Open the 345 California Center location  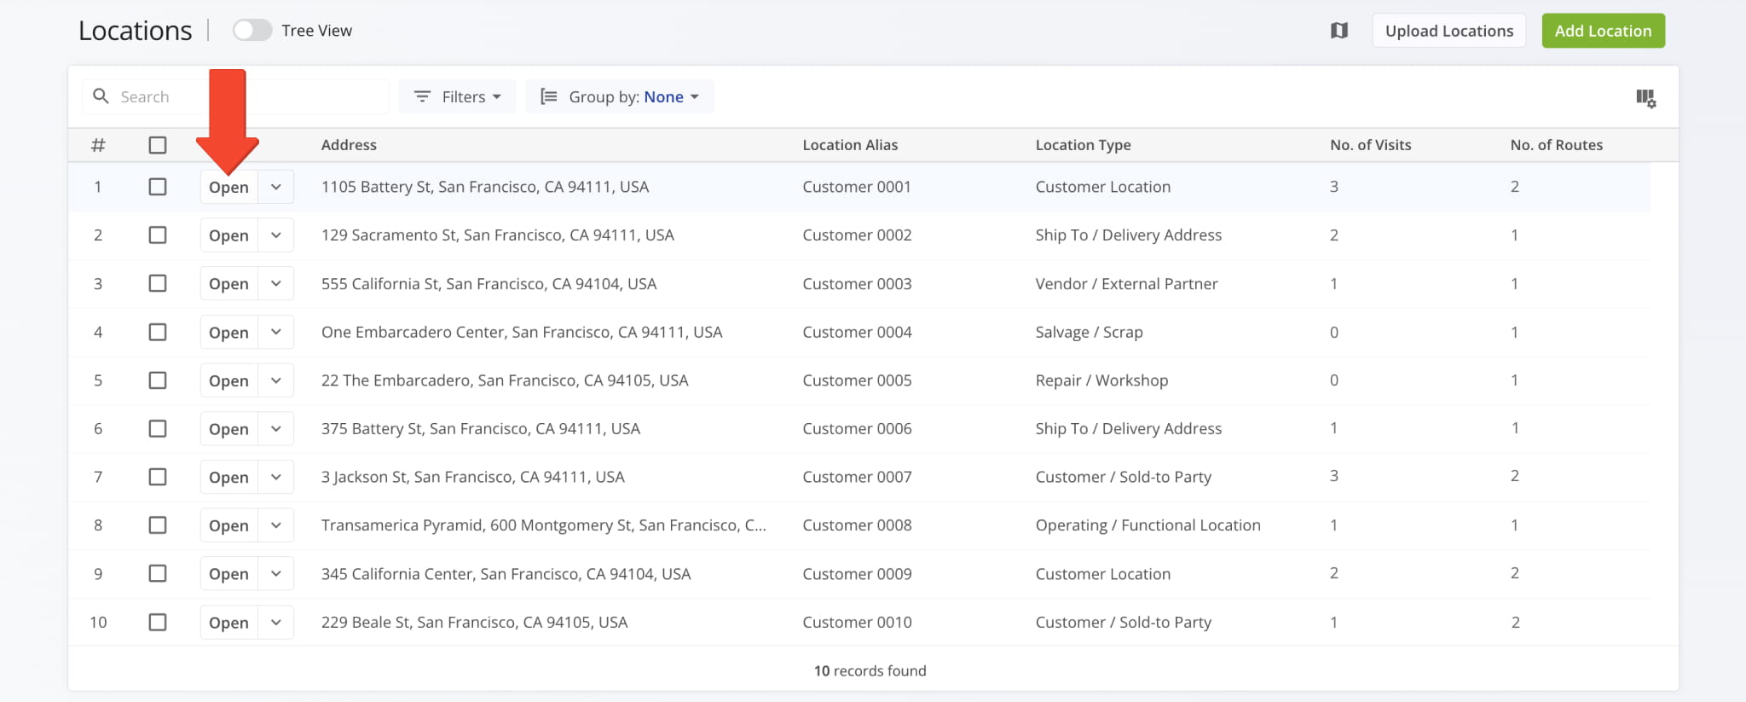coord(228,573)
